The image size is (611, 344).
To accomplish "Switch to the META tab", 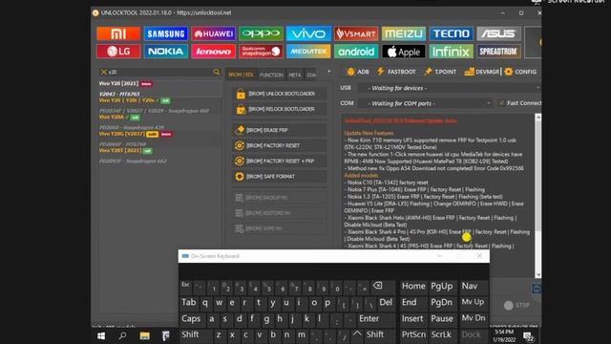I will click(x=295, y=75).
